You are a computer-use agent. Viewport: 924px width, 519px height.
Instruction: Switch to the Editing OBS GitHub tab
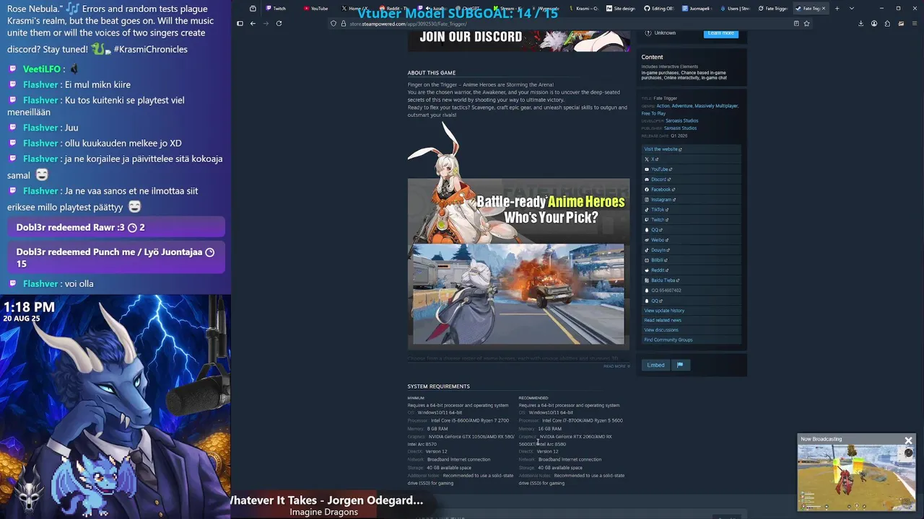pos(658,9)
